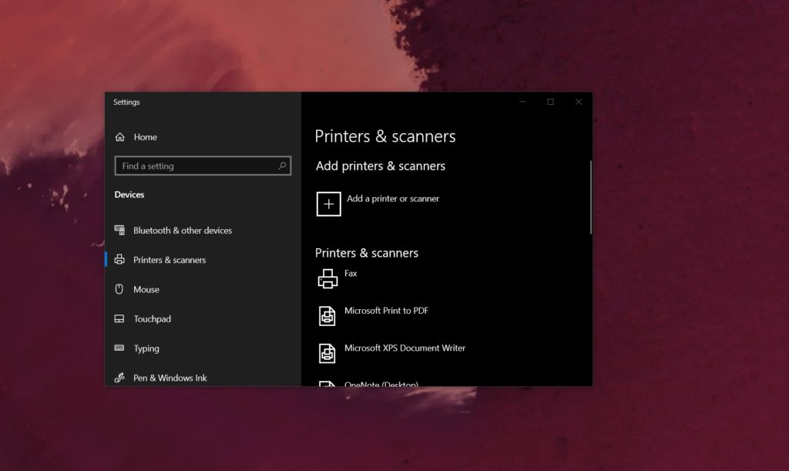The width and height of the screenshot is (789, 471).
Task: Click the Microsoft Print to PDF icon
Action: [x=327, y=315]
